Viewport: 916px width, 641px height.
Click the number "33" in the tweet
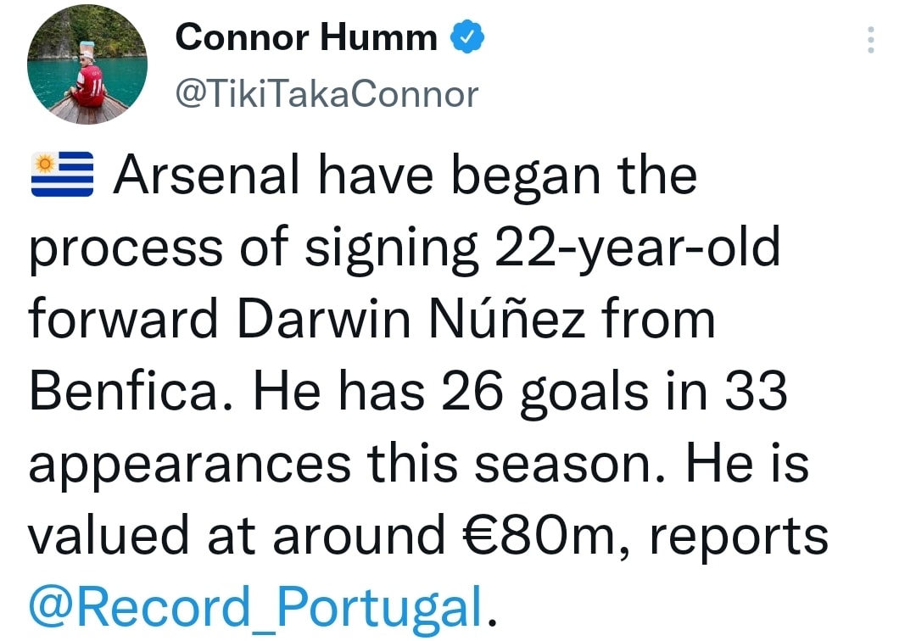coord(757,392)
